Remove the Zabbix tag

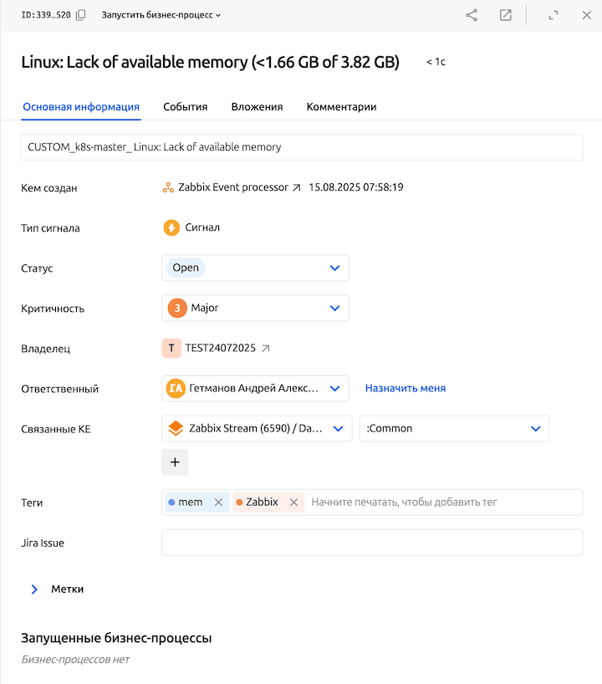click(293, 503)
